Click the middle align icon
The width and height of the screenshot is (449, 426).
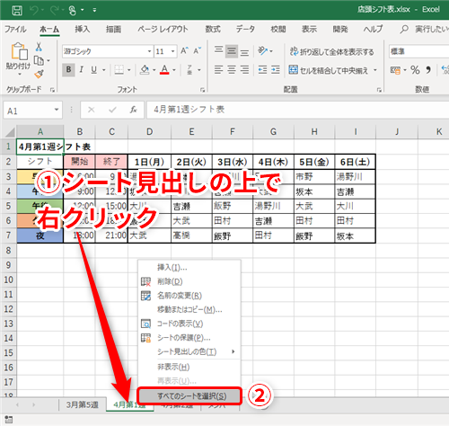pos(232,51)
